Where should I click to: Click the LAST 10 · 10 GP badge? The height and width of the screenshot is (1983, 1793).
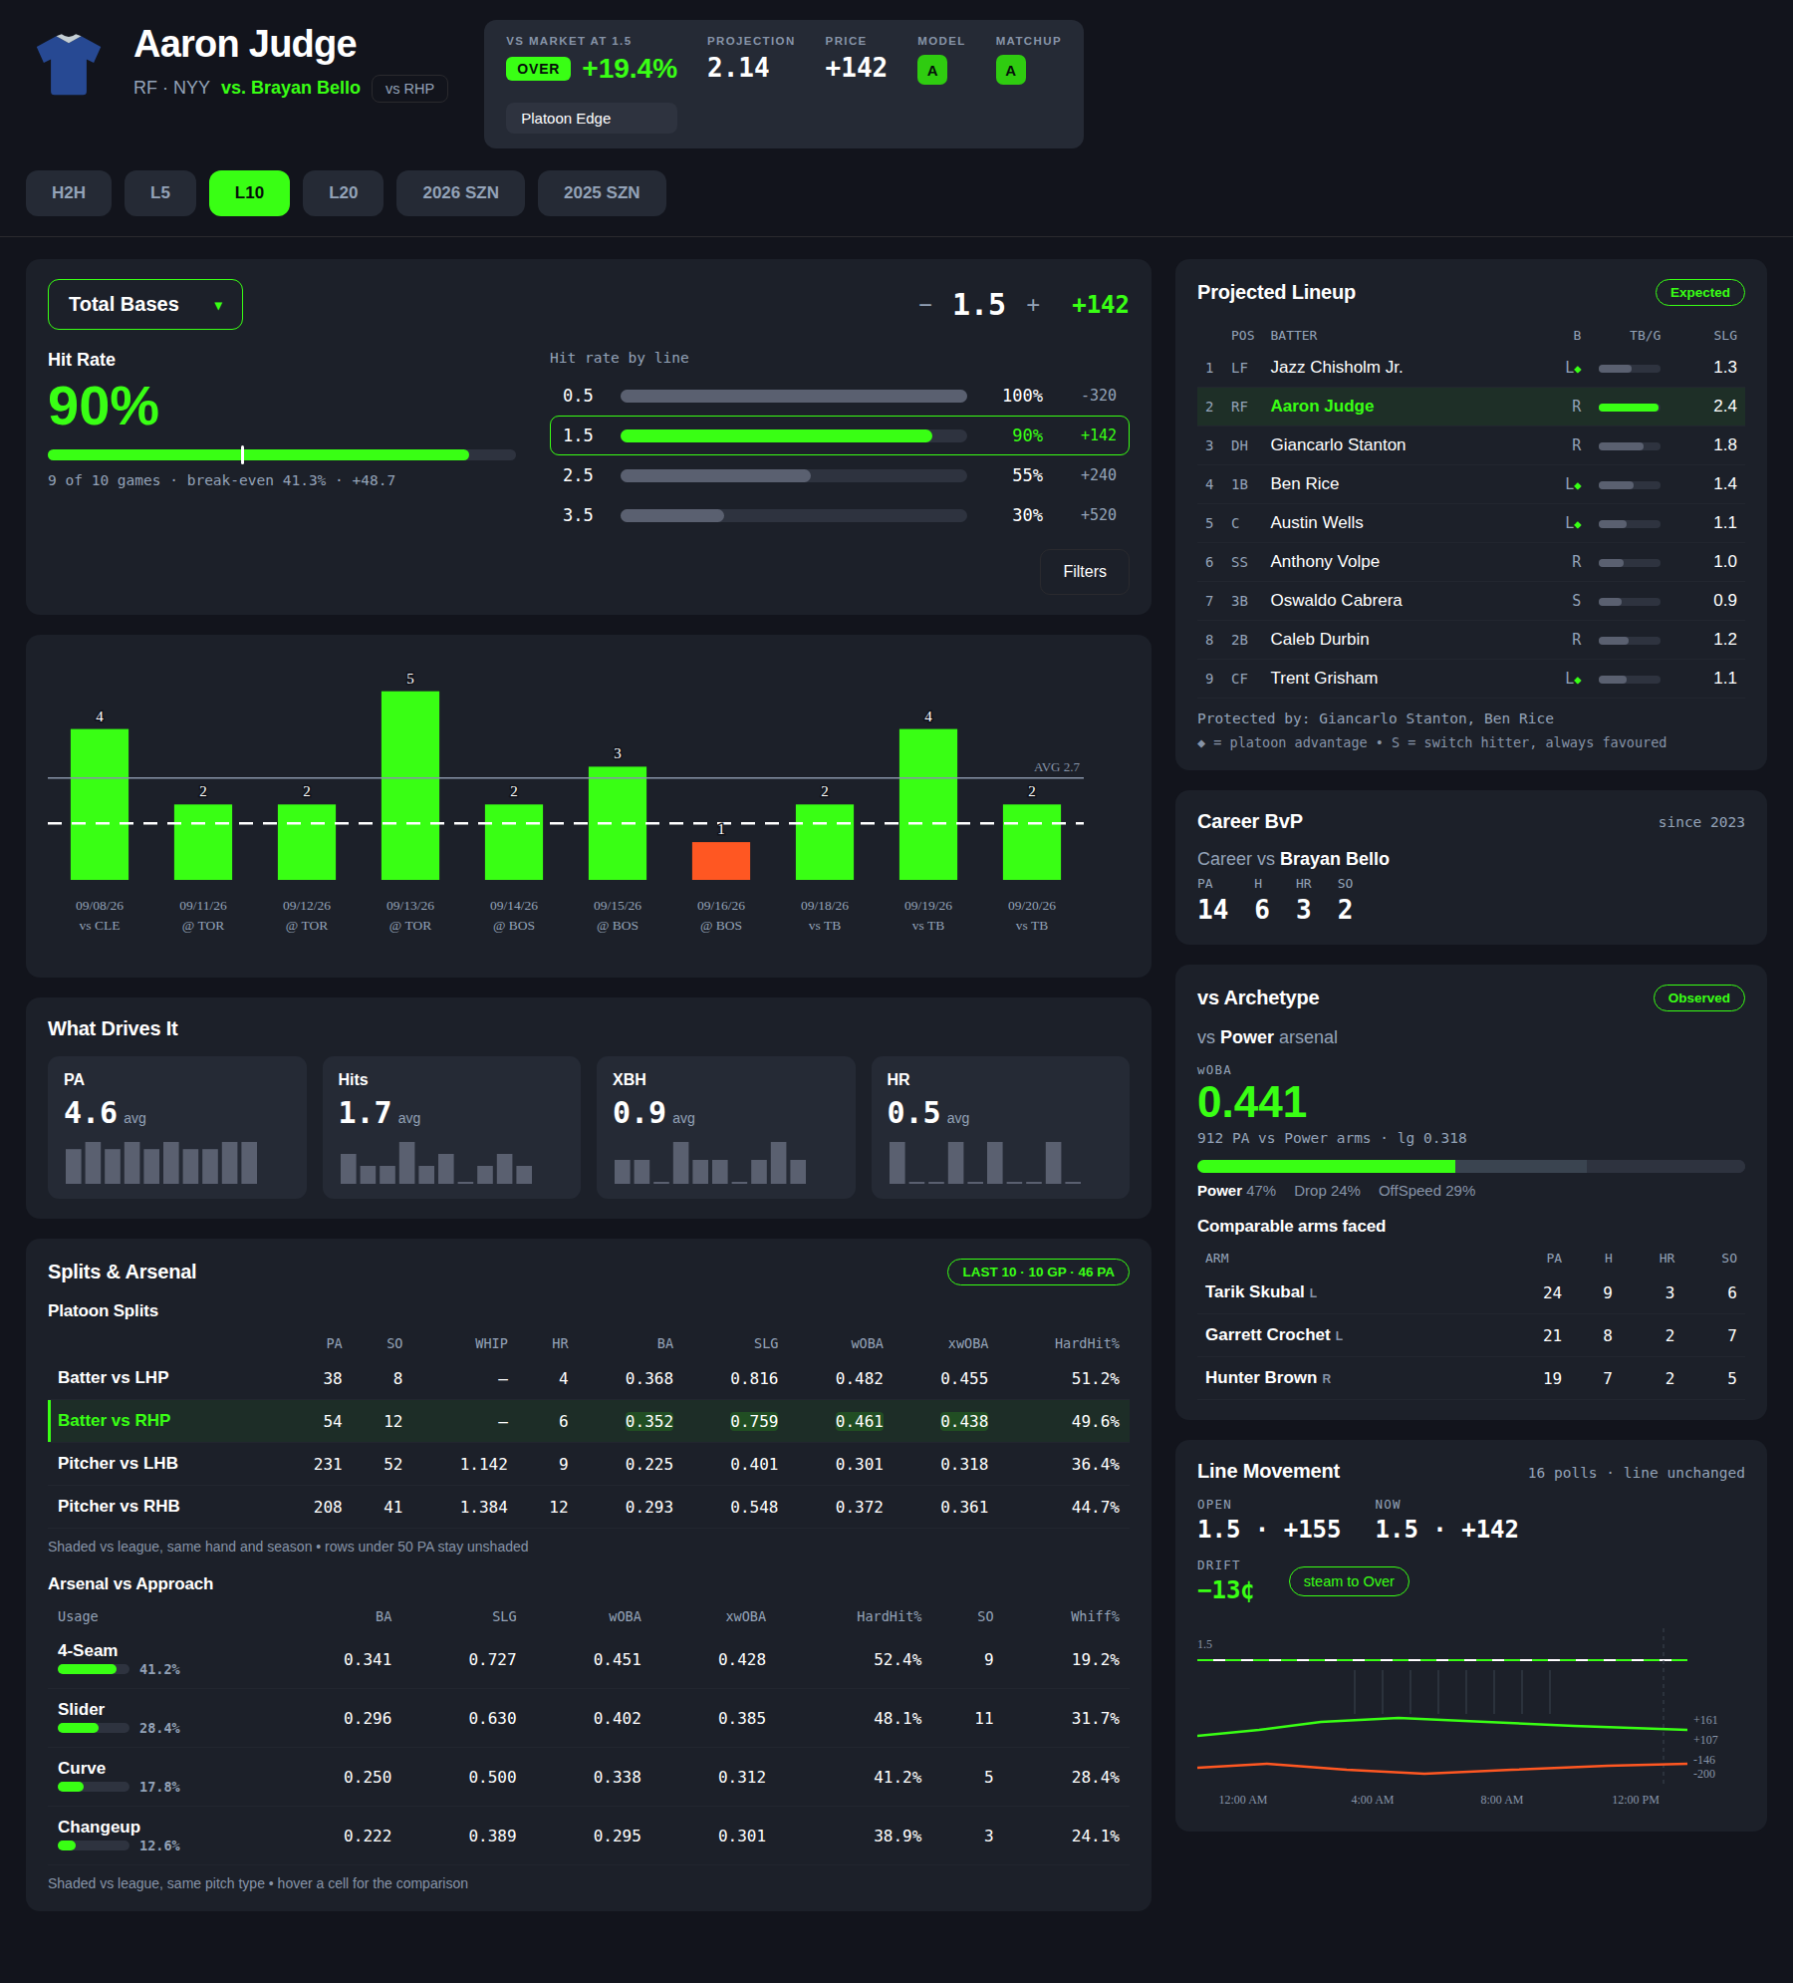1038,1272
